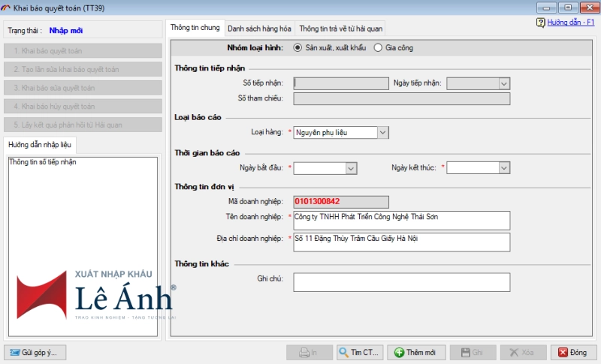Click the Ghi chú text field

click(401, 282)
